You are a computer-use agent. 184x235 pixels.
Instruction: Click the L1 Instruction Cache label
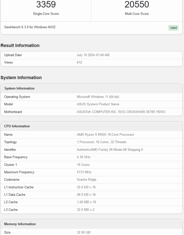pos(19,187)
